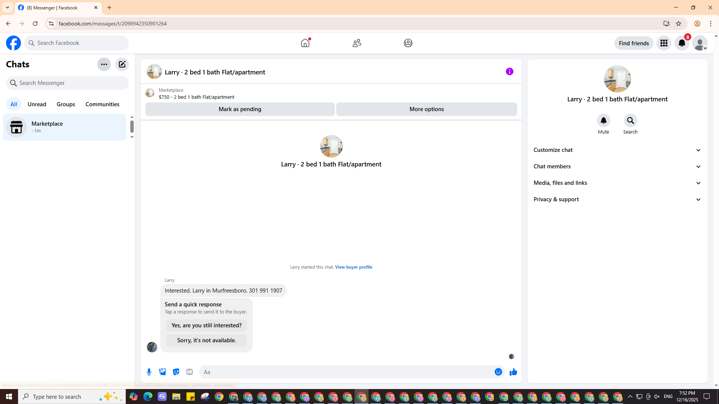Select the Communities chats tab
The height and width of the screenshot is (404, 719).
(x=103, y=104)
